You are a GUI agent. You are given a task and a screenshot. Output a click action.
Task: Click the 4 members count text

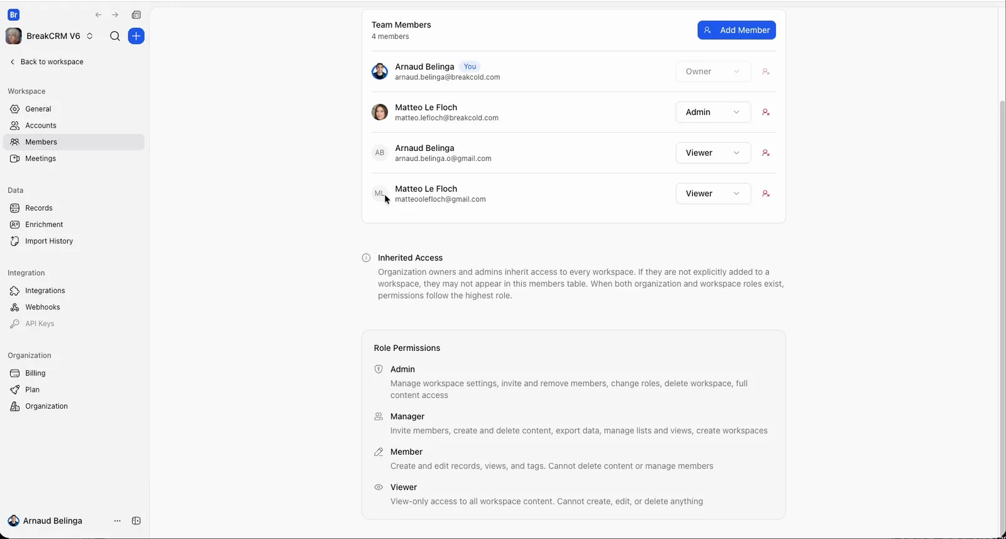[390, 36]
